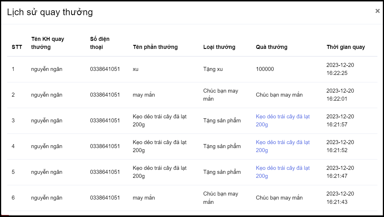
Task: Click the Loại thưởng column header
Action: coord(219,47)
